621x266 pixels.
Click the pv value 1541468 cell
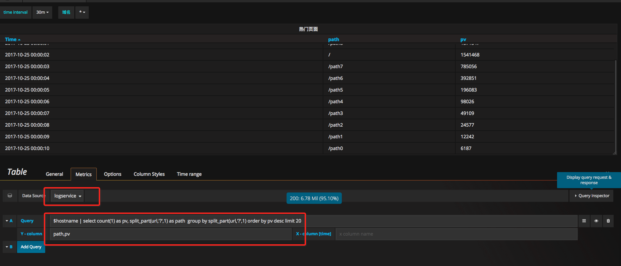tap(470, 55)
